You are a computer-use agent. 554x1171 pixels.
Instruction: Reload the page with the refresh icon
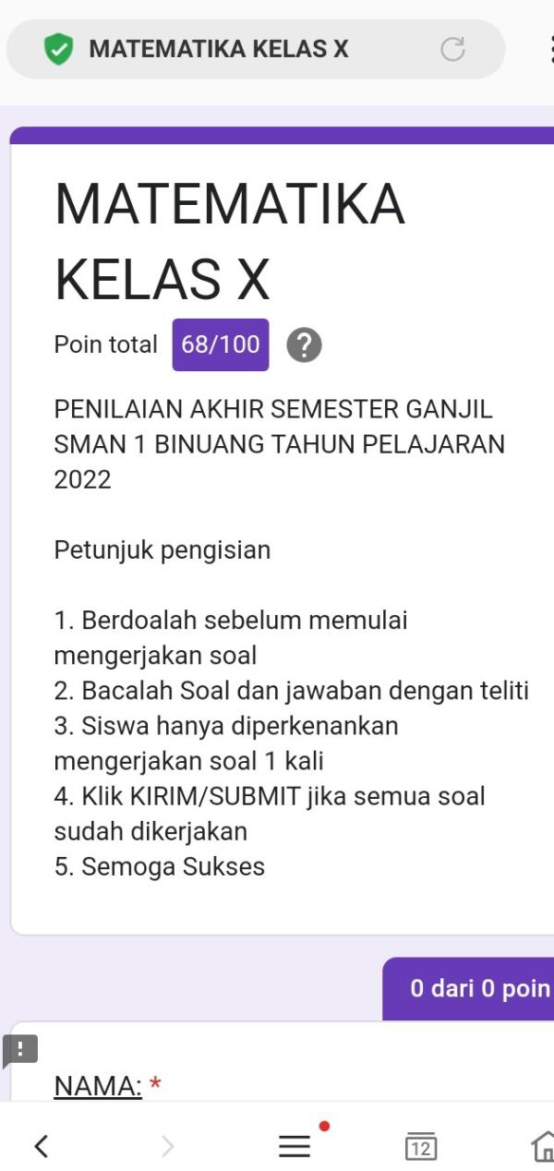(452, 49)
